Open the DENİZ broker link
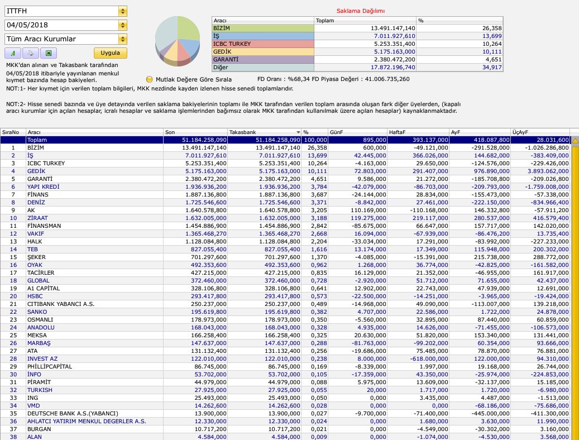579x440 pixels. (x=36, y=203)
